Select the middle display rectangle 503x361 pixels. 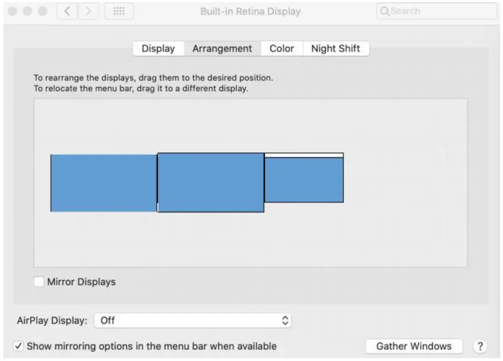211,183
